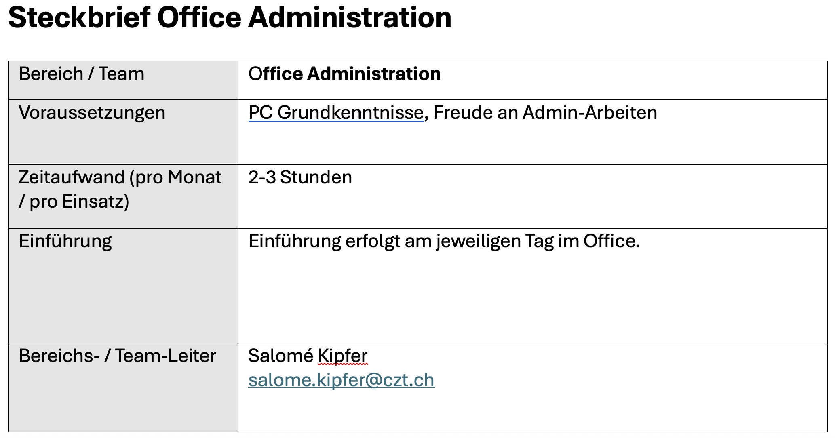Screen dimensions: 835x438
Task: Select the 'Einführung' label in the left column
Action: click(x=65, y=241)
